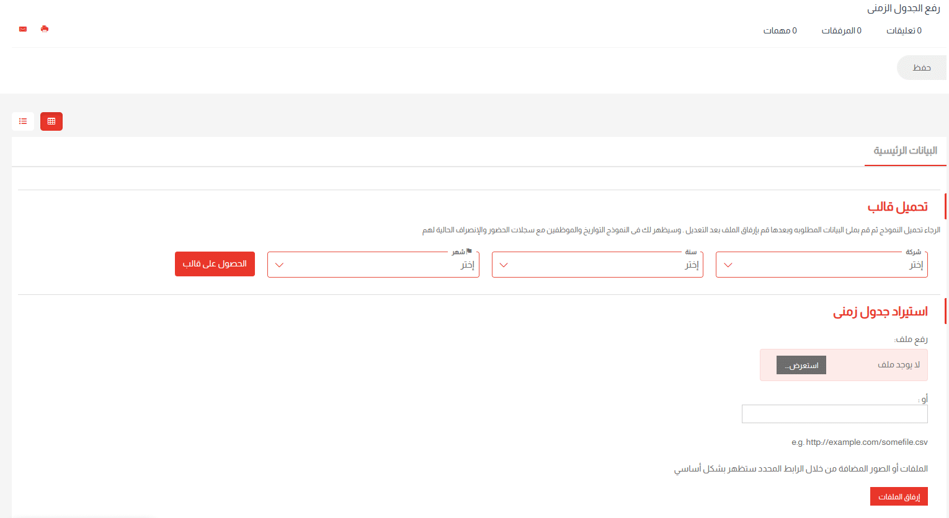The width and height of the screenshot is (949, 518).
Task: Switch to list view icon
Action: click(23, 121)
